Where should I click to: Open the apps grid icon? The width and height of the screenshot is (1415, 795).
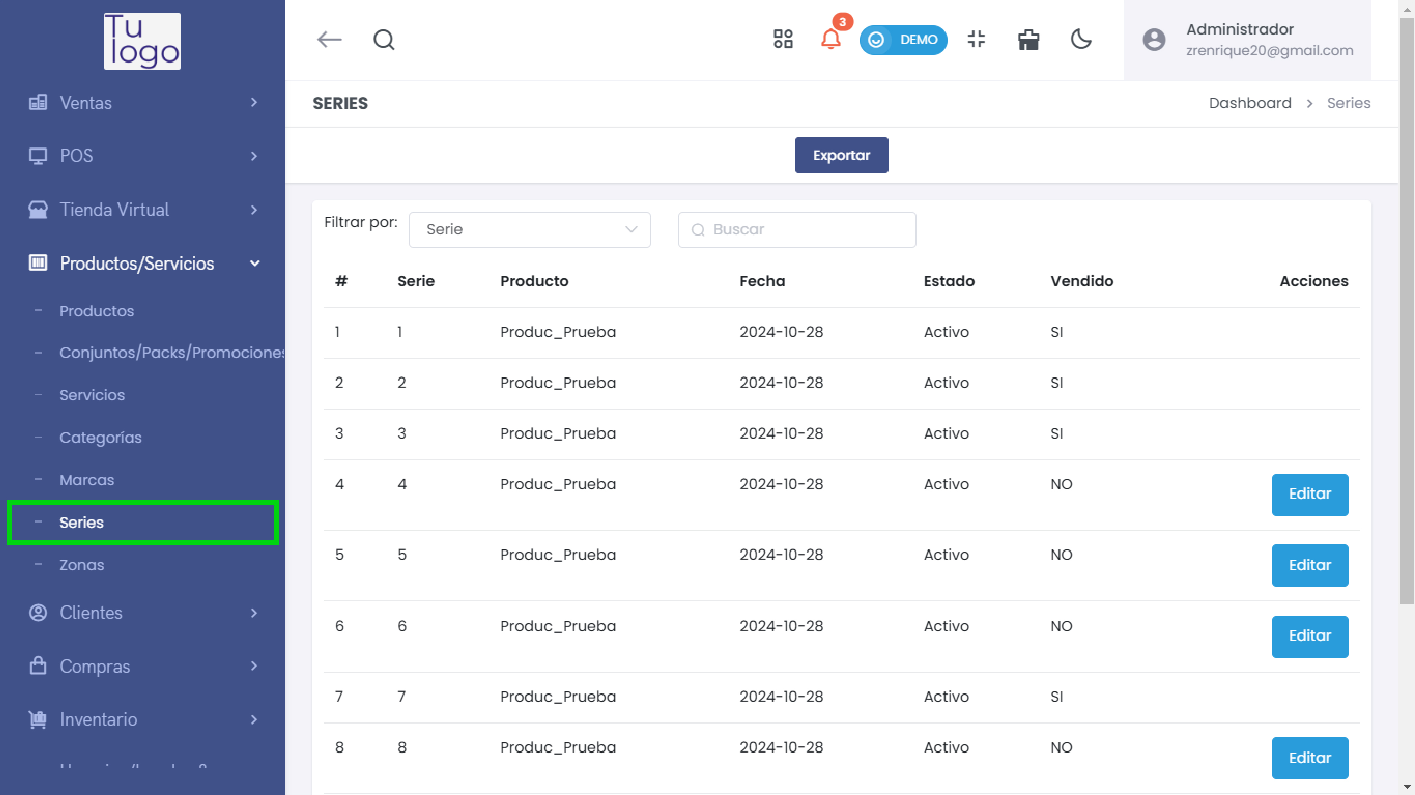[x=783, y=39]
